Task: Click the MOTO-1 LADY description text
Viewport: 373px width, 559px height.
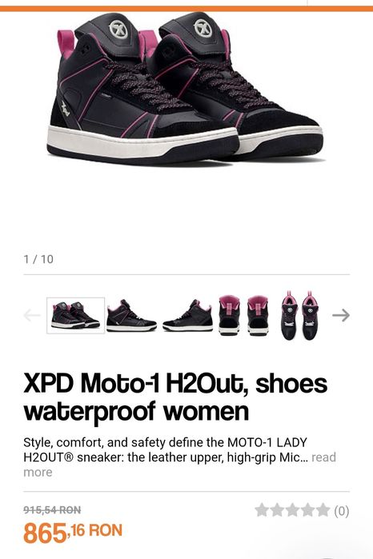Action: tap(267, 442)
